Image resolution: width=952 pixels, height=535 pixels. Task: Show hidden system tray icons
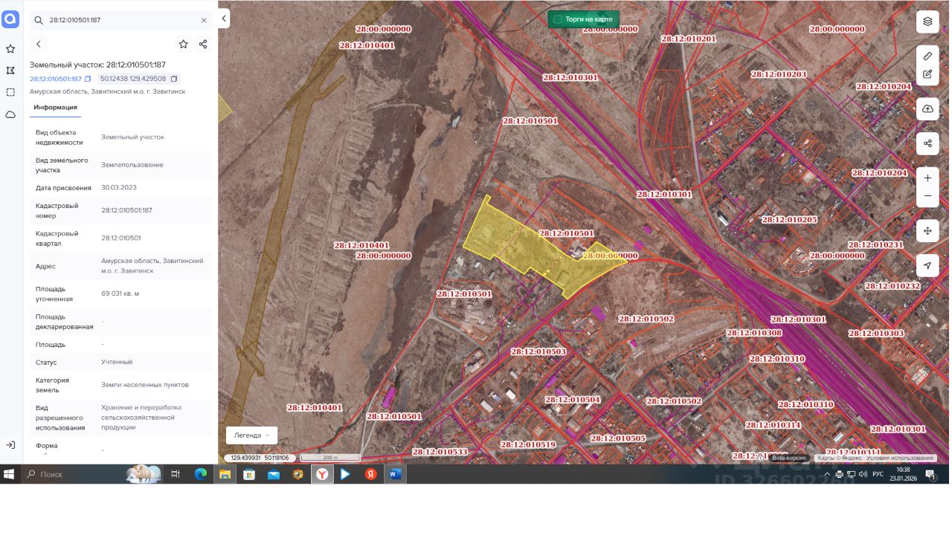(x=827, y=474)
